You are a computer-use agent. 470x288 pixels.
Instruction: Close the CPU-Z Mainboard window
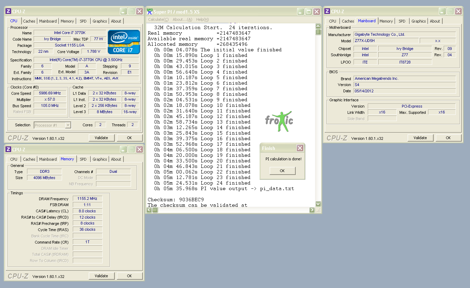[x=458, y=11]
